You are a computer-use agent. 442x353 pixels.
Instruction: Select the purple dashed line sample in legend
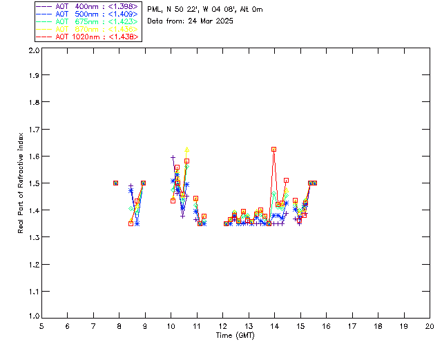click(44, 6)
